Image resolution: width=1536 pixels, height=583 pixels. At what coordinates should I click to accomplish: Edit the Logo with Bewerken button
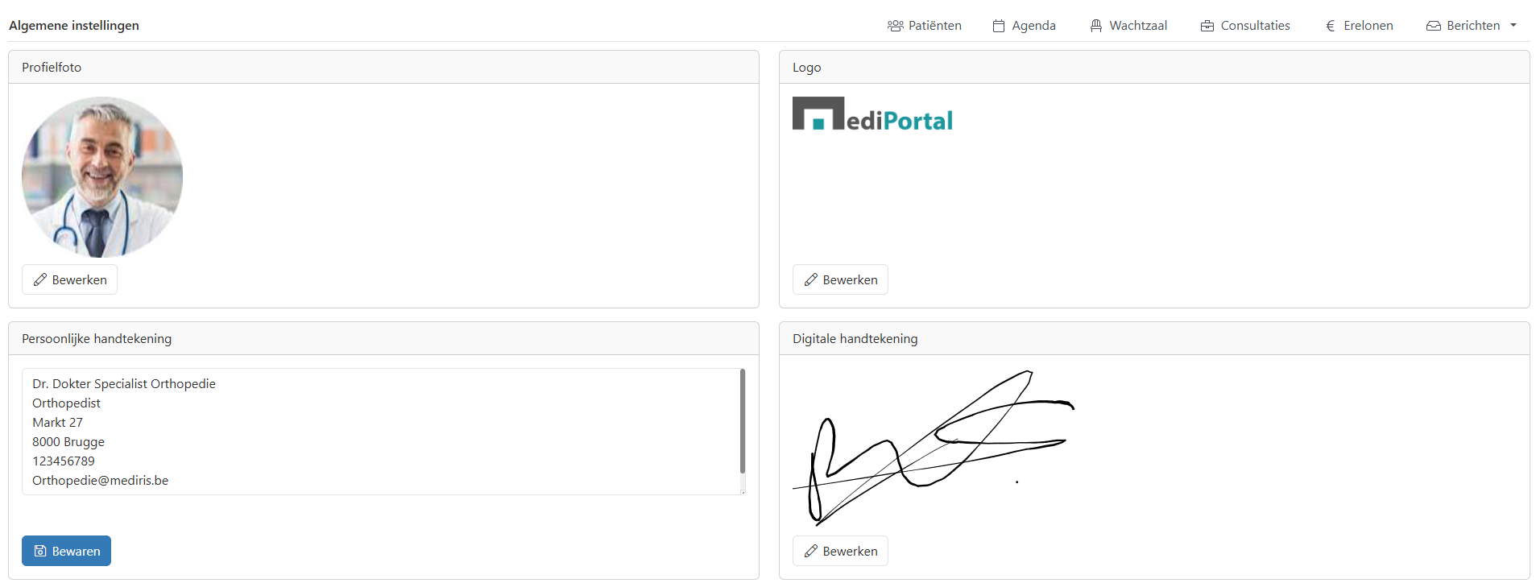pos(840,279)
